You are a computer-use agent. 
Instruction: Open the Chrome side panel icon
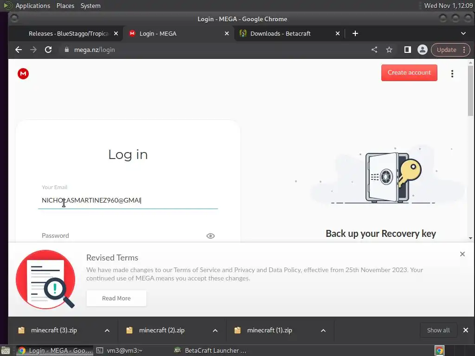pos(408,50)
